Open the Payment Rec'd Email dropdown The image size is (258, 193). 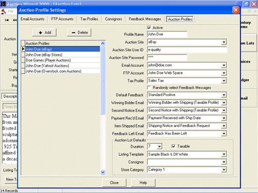[224, 118]
